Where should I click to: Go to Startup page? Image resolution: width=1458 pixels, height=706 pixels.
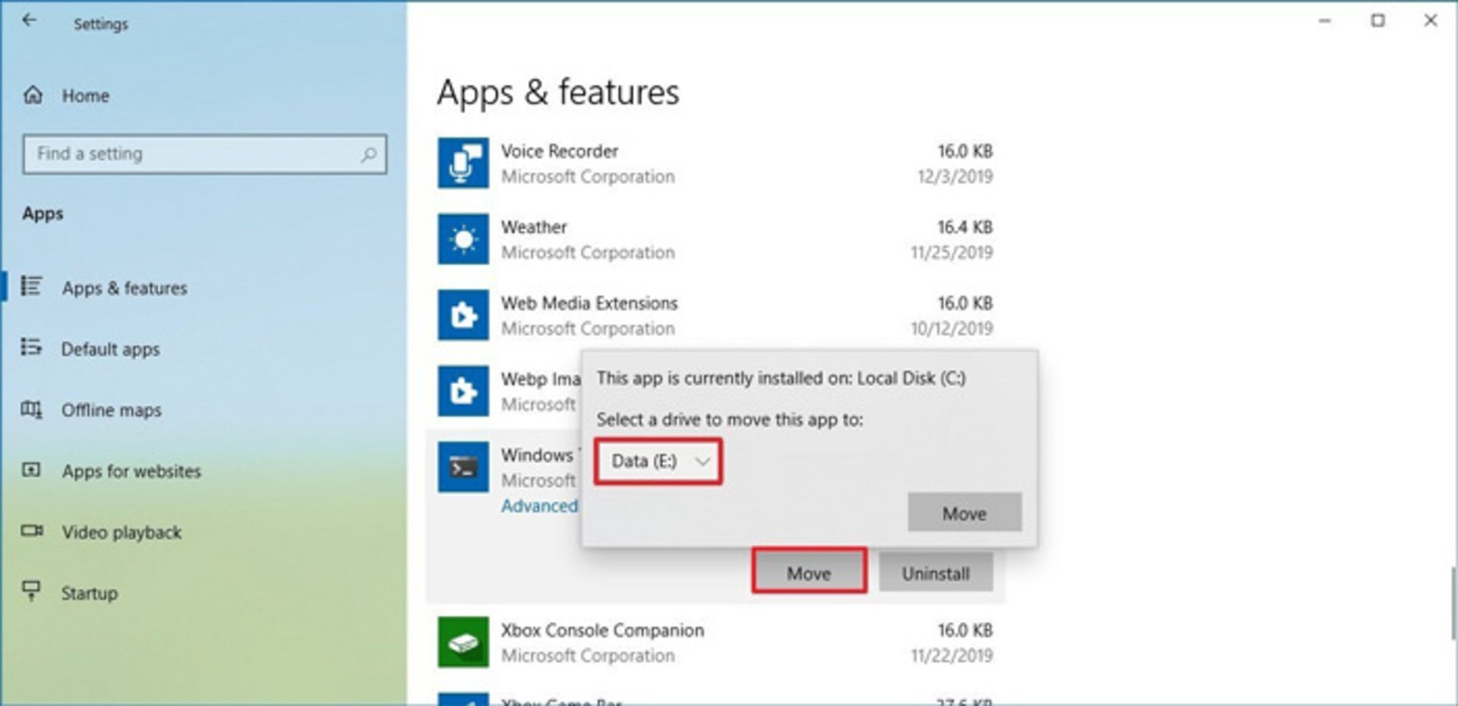pyautogui.click(x=90, y=593)
